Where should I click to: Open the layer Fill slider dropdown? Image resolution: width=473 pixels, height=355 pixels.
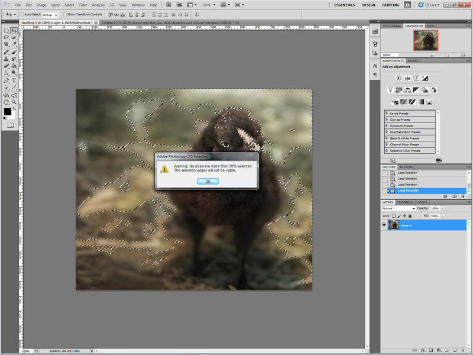[442, 216]
